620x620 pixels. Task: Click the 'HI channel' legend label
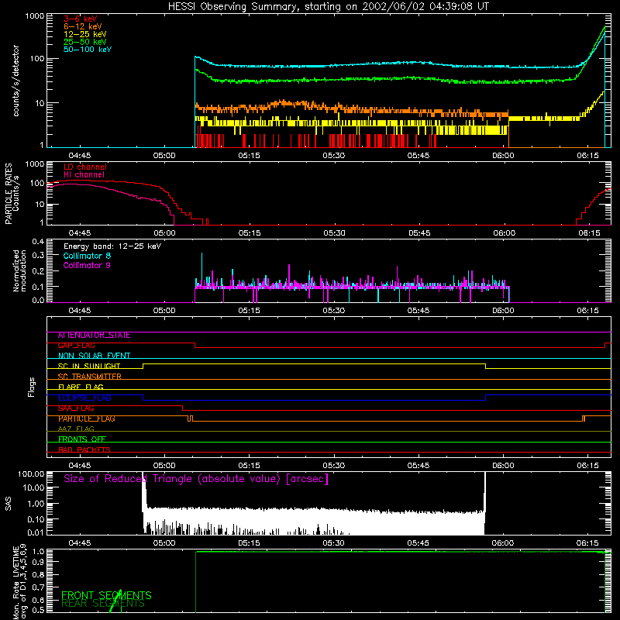click(84, 175)
